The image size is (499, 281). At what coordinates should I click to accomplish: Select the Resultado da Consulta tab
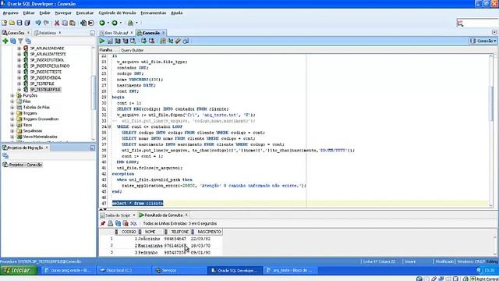tap(163, 215)
